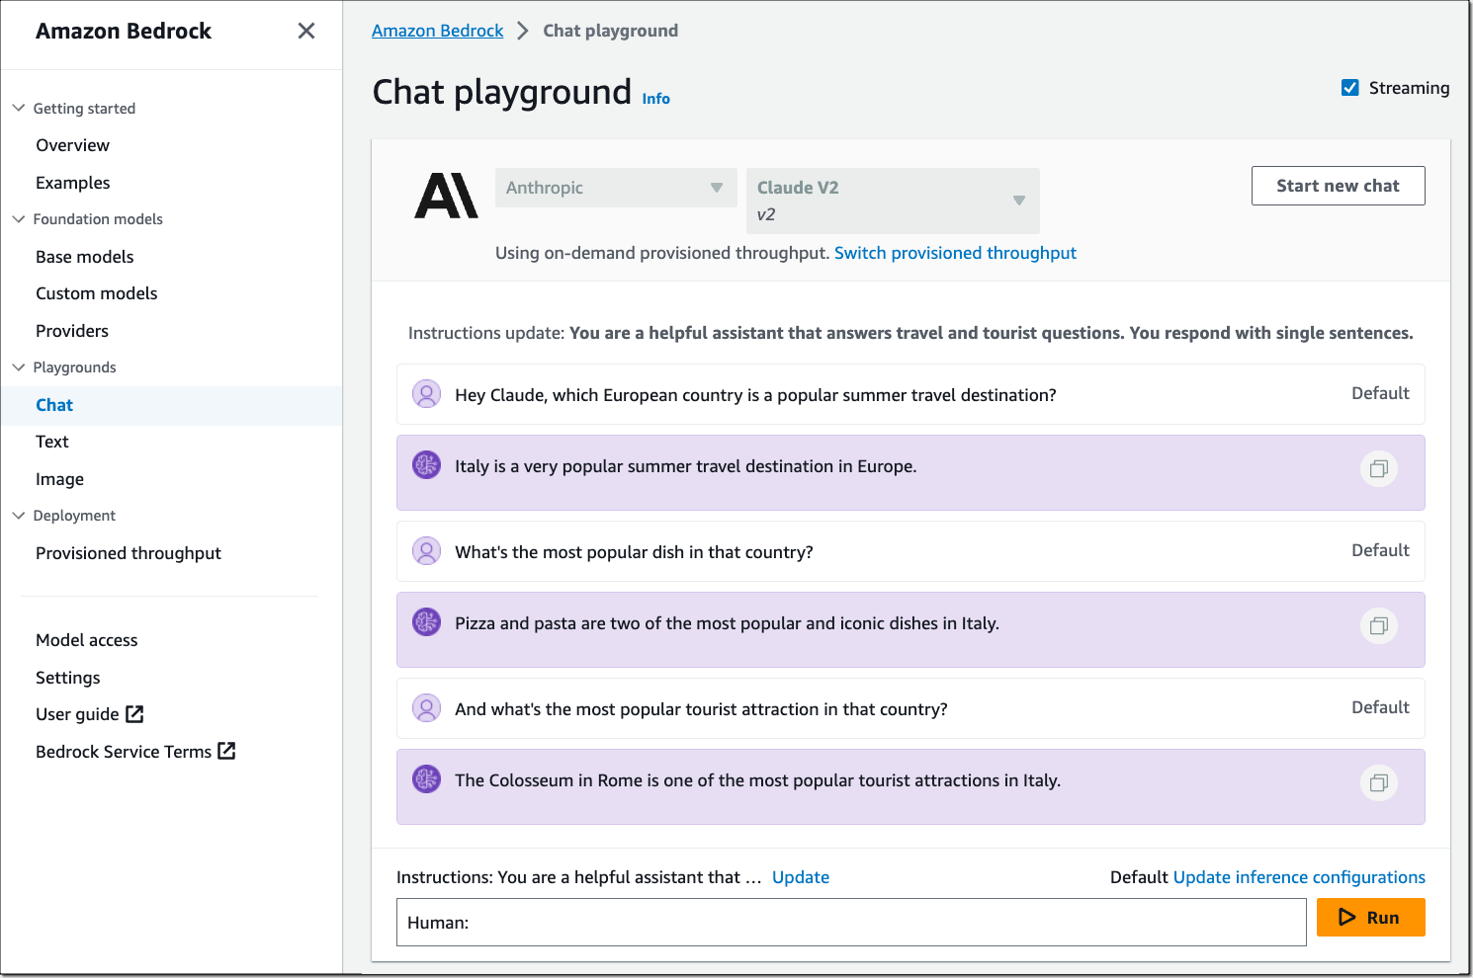
Task: Close the Amazon Bedrock sidebar panel
Action: click(x=306, y=31)
